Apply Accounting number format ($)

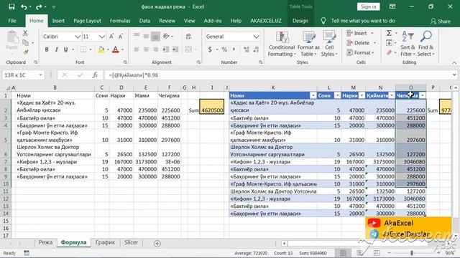pyautogui.click(x=210, y=49)
